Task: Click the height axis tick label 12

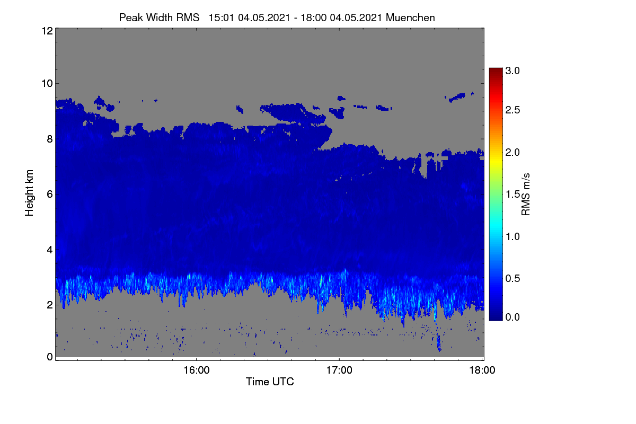Action: tap(47, 31)
